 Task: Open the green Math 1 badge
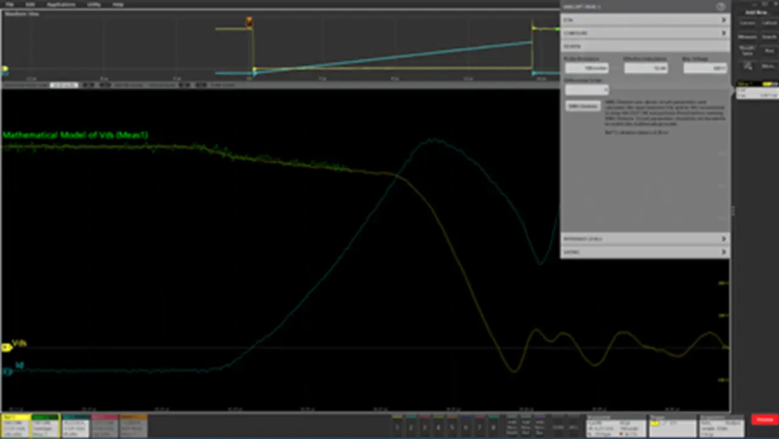coord(45,425)
